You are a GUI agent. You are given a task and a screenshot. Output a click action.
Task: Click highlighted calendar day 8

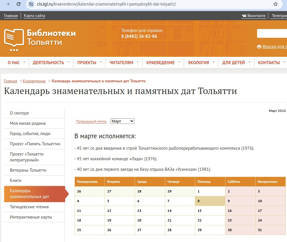pyautogui.click(x=210, y=201)
